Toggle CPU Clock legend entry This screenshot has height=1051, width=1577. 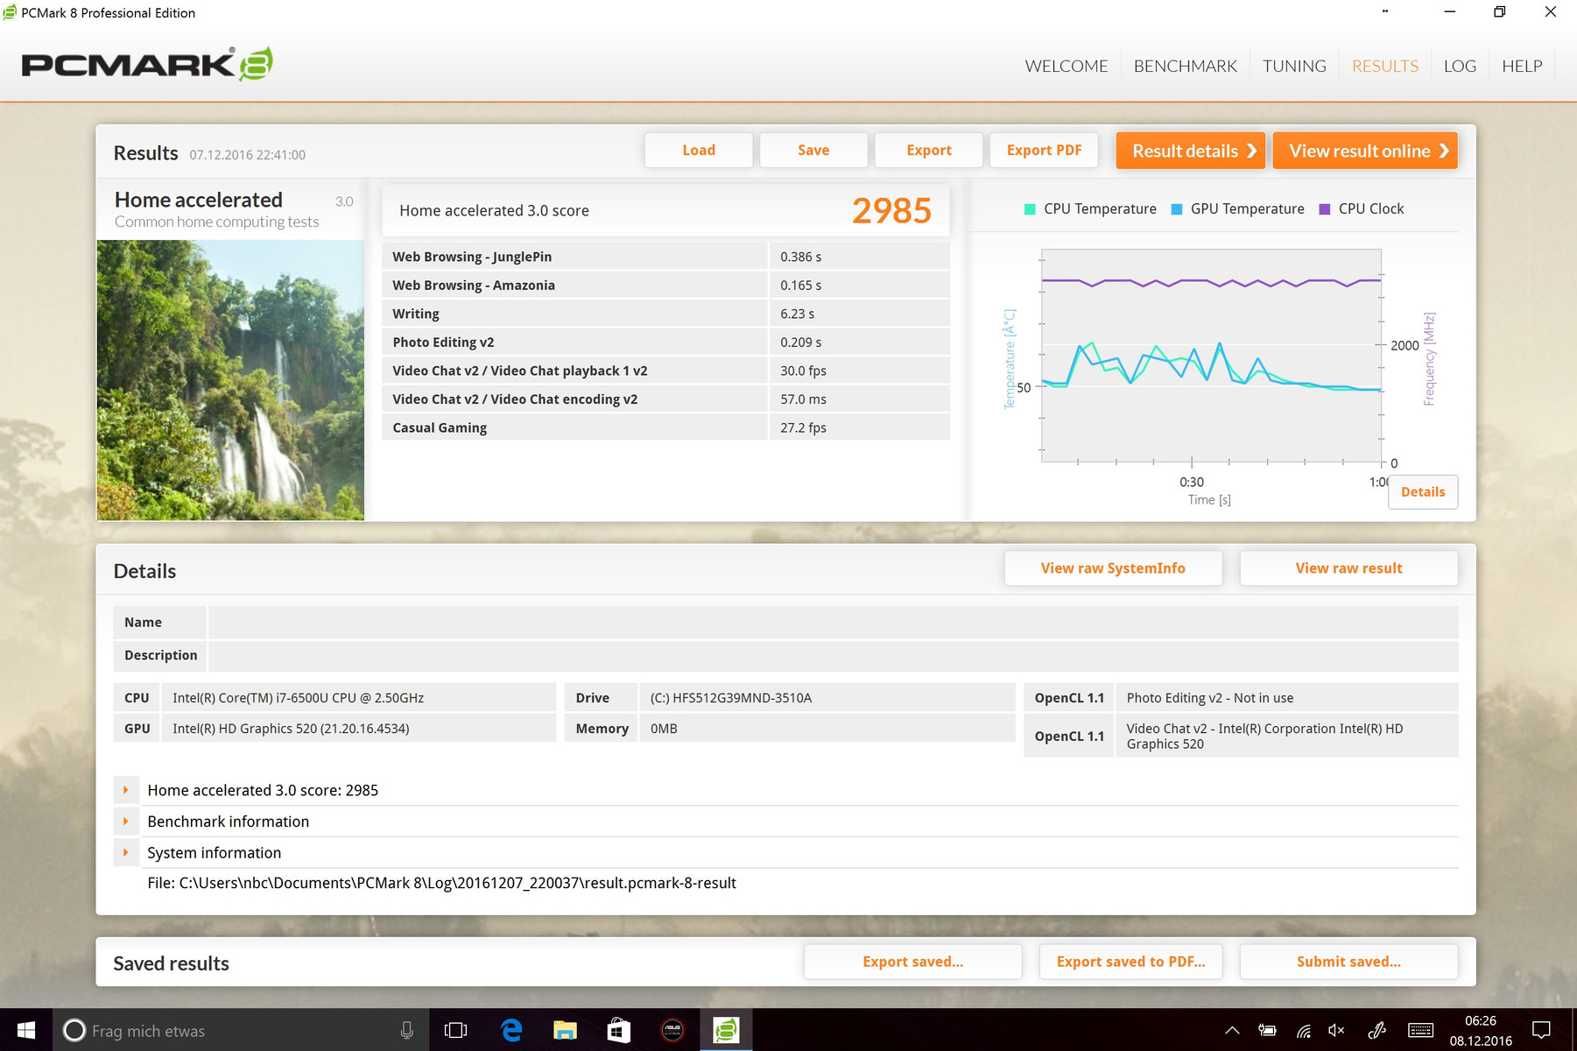[1361, 209]
